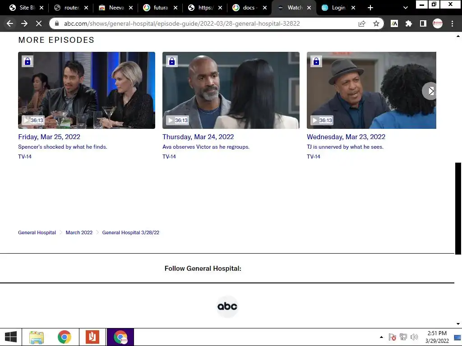Screen dimensions: 462x346
Task: Open the Wednesday Mar 23 episode thumbnail
Action: 372,90
